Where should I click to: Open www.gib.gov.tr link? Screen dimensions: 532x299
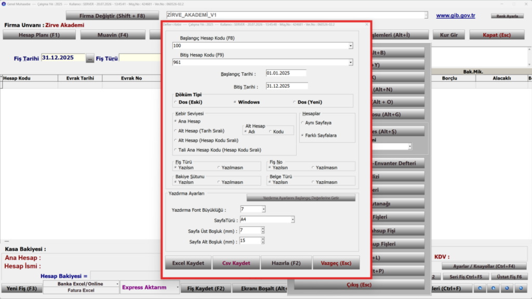(x=456, y=16)
